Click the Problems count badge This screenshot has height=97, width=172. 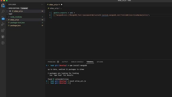tap(58, 62)
